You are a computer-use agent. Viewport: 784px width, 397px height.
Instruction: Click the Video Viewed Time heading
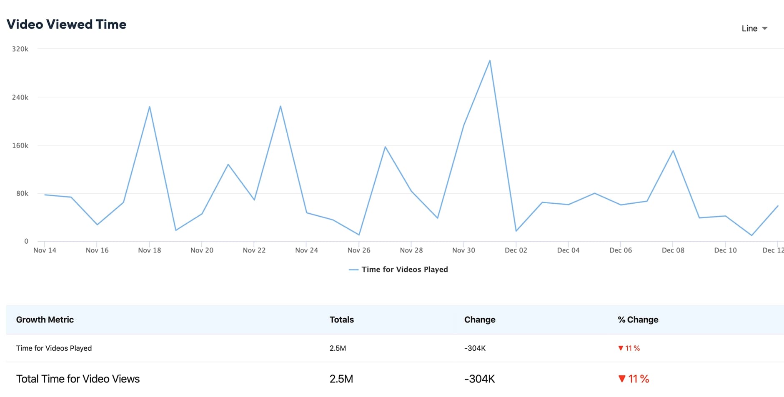(x=66, y=24)
